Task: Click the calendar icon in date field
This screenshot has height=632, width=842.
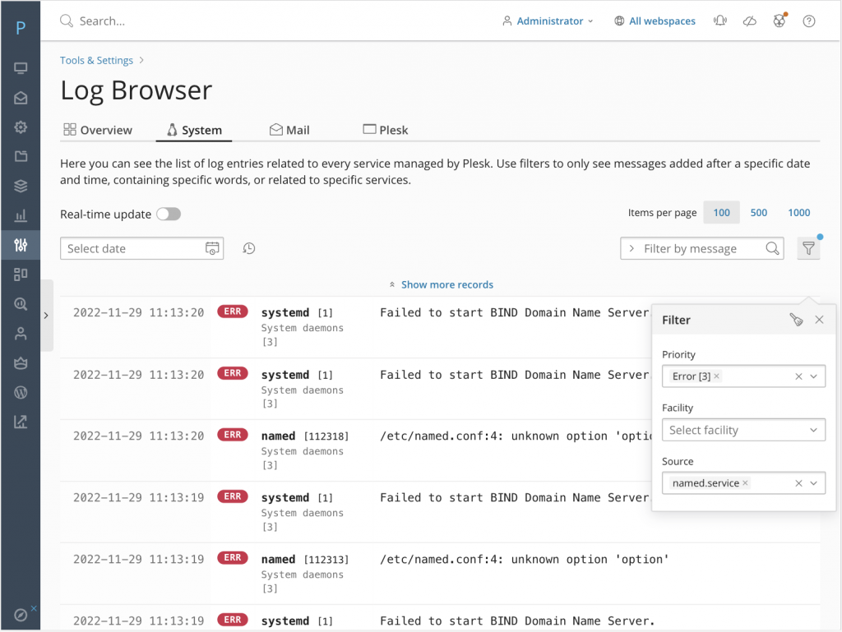Action: tap(212, 248)
